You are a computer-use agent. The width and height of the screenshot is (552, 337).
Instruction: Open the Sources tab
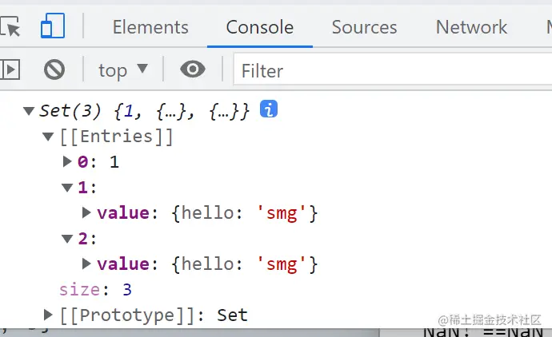(x=364, y=27)
